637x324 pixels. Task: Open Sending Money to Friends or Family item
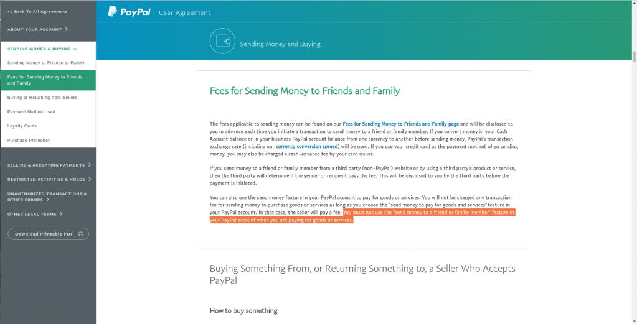48,63
